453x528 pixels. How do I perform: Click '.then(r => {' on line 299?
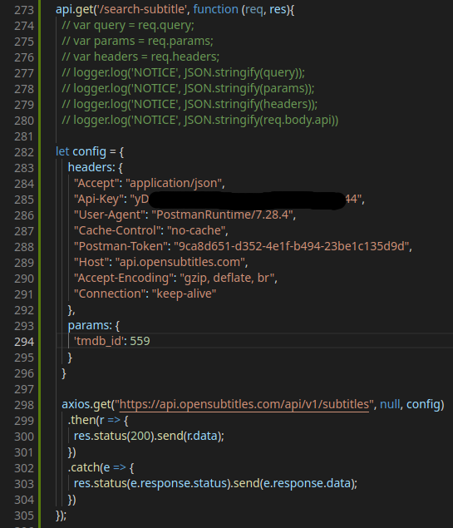point(98,420)
